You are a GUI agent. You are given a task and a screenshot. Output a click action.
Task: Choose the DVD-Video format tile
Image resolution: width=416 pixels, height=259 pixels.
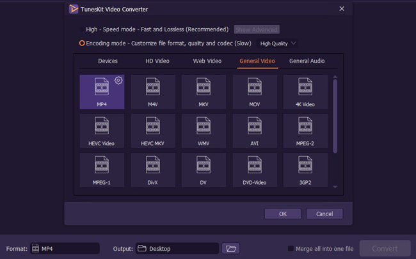click(255, 170)
